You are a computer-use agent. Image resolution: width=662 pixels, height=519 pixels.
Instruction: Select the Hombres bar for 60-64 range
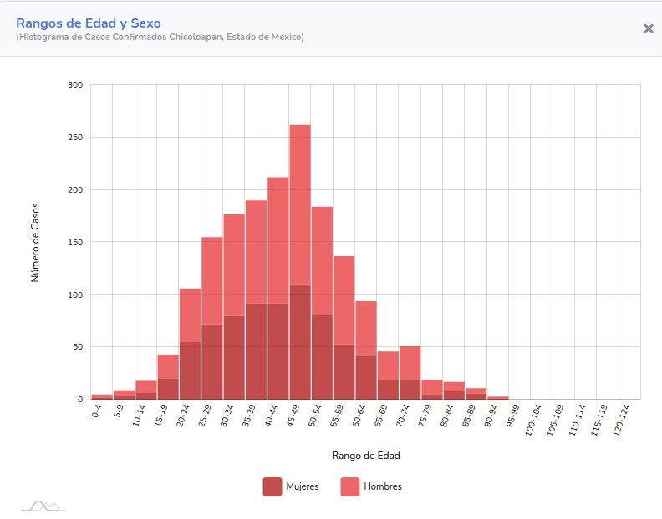(366, 329)
